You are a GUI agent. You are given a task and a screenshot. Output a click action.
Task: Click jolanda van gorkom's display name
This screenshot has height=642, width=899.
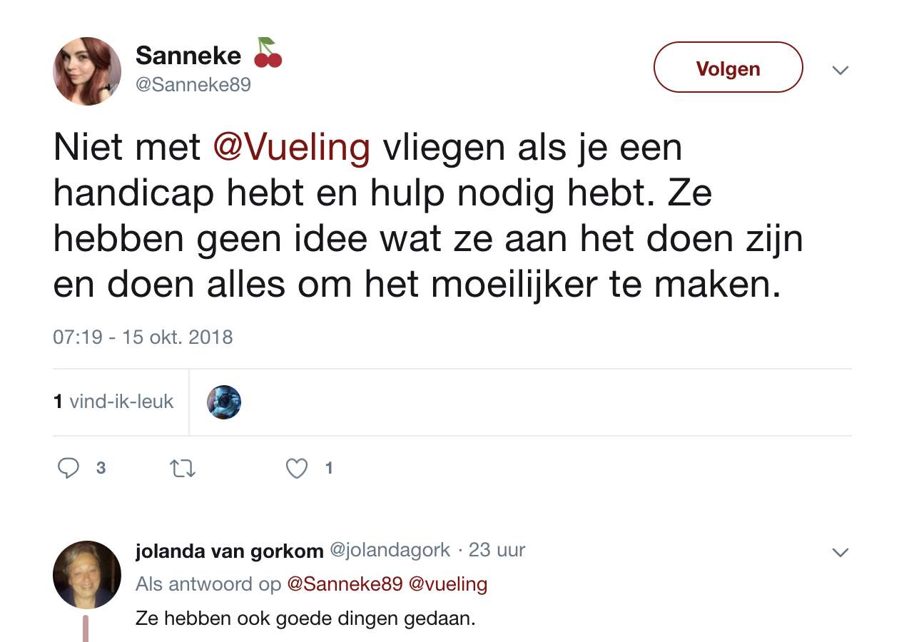pyautogui.click(x=229, y=551)
